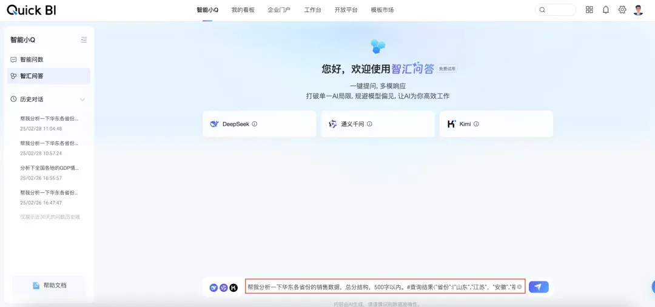Screen dimensions: 655x307
Task: Select 智汇问答 in sidebar
Action: (49, 76)
